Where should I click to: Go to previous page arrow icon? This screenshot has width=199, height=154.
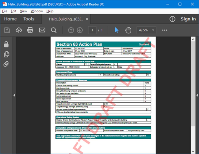tap(71, 30)
